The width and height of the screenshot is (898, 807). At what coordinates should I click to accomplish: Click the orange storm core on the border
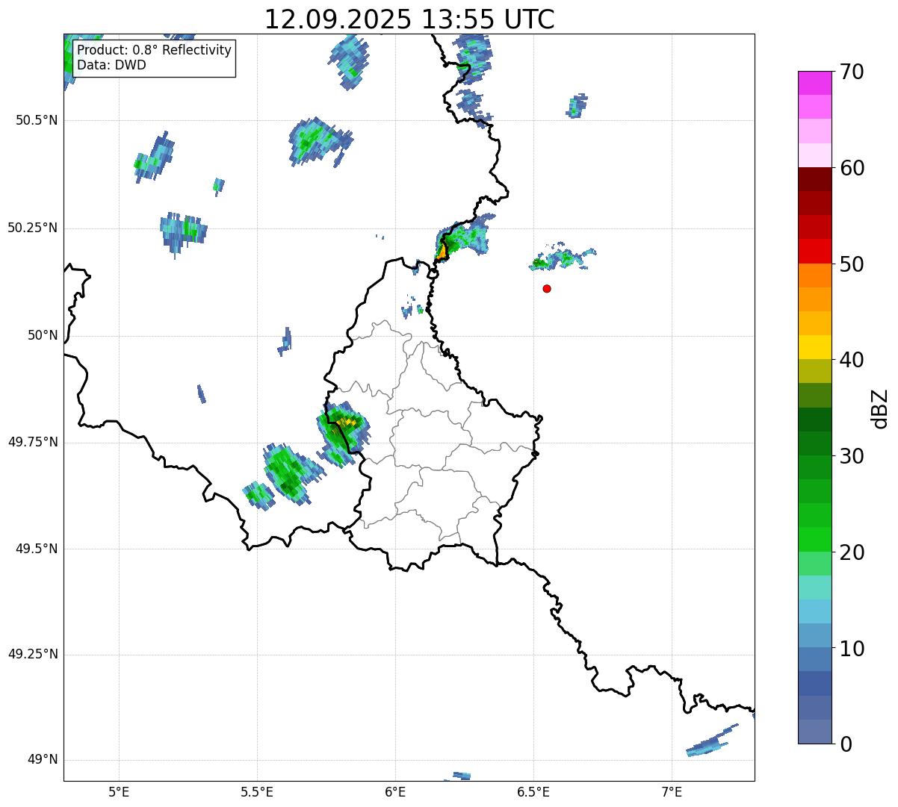pos(442,252)
